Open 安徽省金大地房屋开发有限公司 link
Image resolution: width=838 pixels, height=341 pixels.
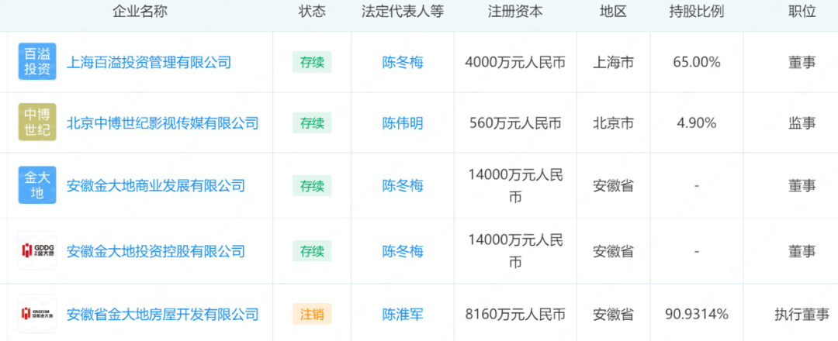162,314
